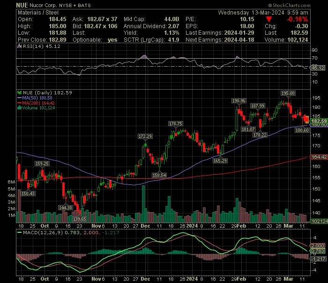Click the 164.42 MA200 axis tag

pos(319,157)
